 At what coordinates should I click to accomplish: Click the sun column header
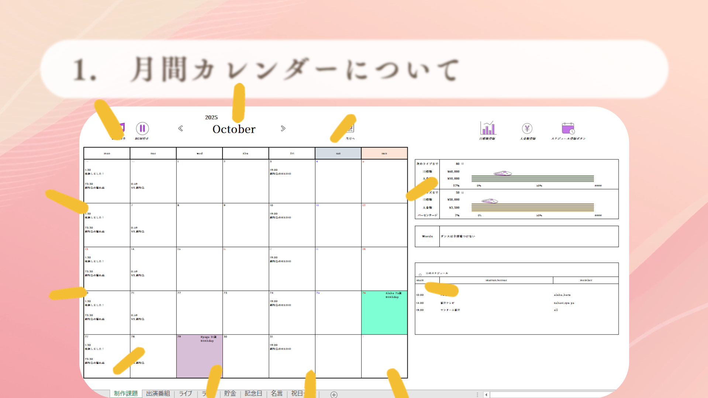(384, 153)
